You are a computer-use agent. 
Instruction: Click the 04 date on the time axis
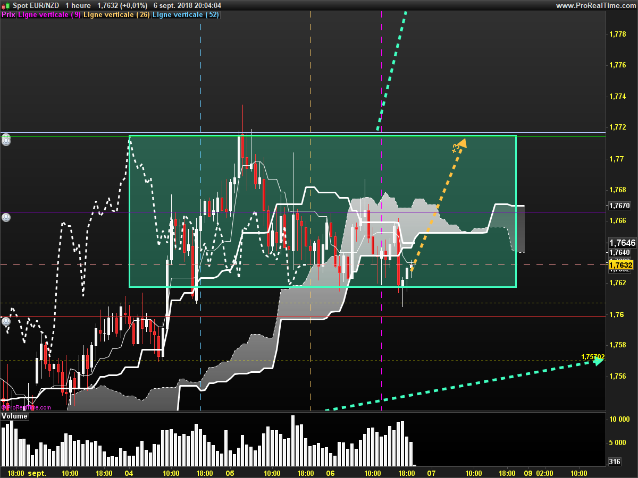click(x=129, y=473)
